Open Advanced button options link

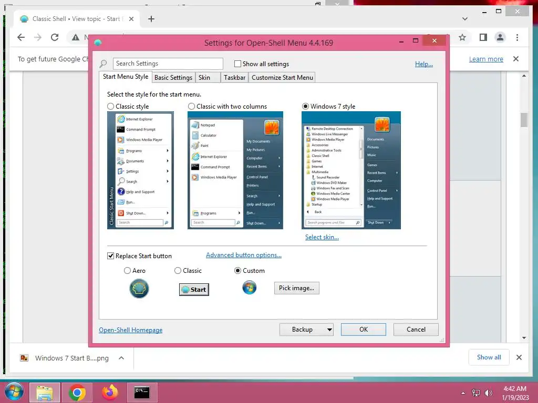tap(244, 255)
